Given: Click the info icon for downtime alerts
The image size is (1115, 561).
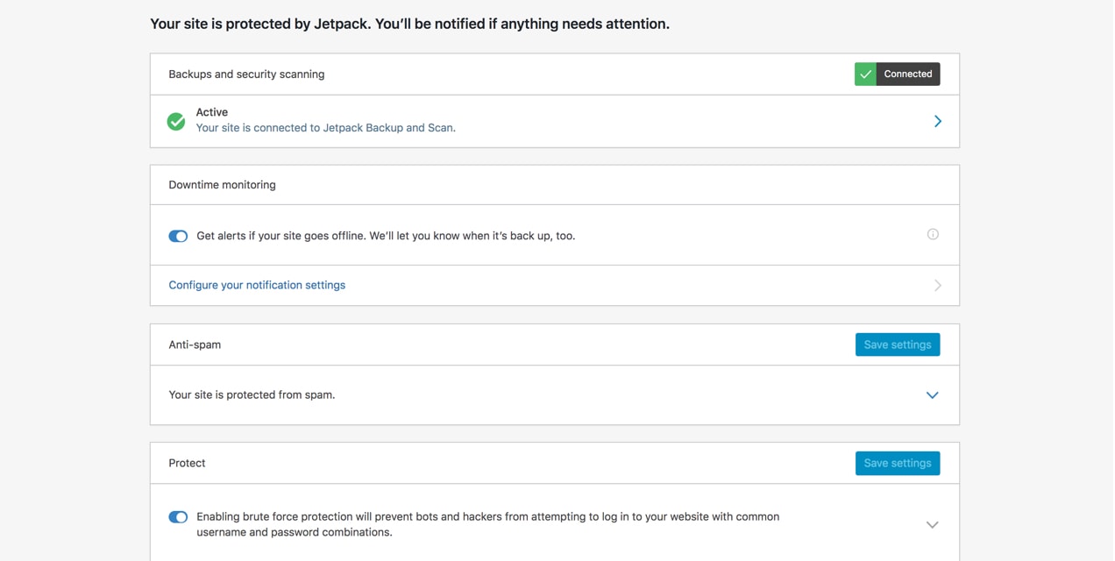Looking at the screenshot, I should pyautogui.click(x=933, y=234).
